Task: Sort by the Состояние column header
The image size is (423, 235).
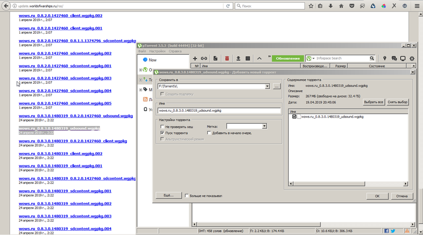Action: click(x=376, y=66)
